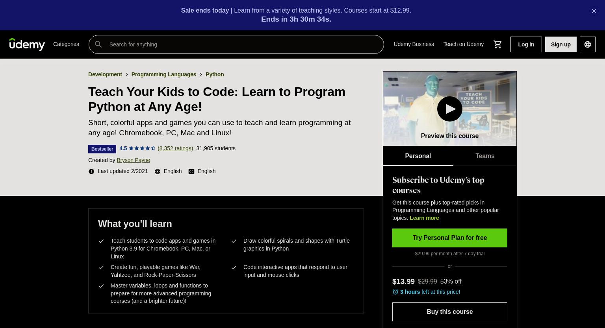Click the Sale ends today banner text

(205, 11)
